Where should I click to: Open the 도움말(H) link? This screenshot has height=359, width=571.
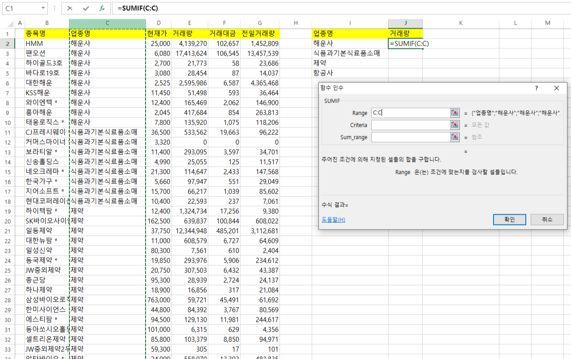334,220
